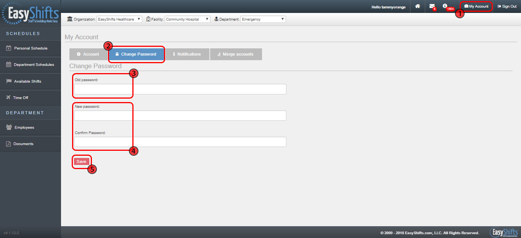Screen dimensions: 521x238
Task: Switch to the Notifications tab
Action: [187, 54]
